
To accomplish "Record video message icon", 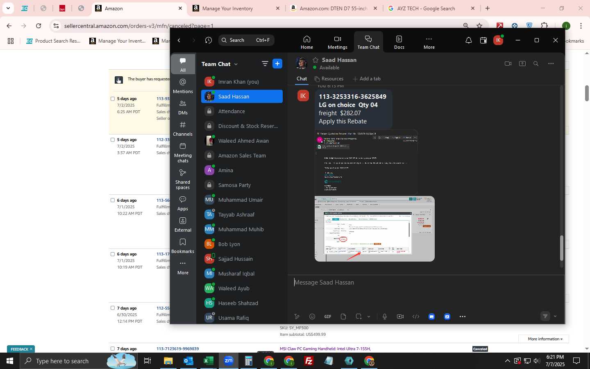I will pos(400,317).
